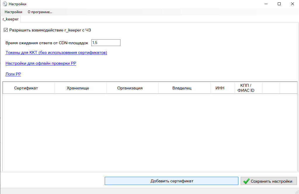
Task: Open Токены для ККТ link
Action: click(56, 52)
